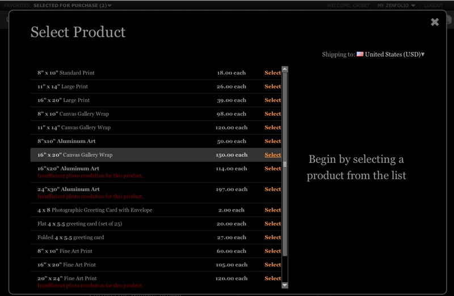The width and height of the screenshot is (454, 296).
Task: Select the 24"x30" Aluminum Art product
Action: click(x=272, y=189)
